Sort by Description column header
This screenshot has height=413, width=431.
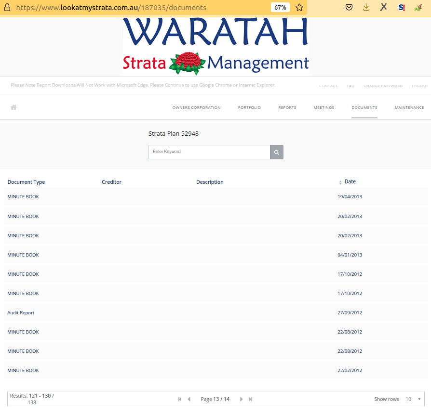click(210, 182)
